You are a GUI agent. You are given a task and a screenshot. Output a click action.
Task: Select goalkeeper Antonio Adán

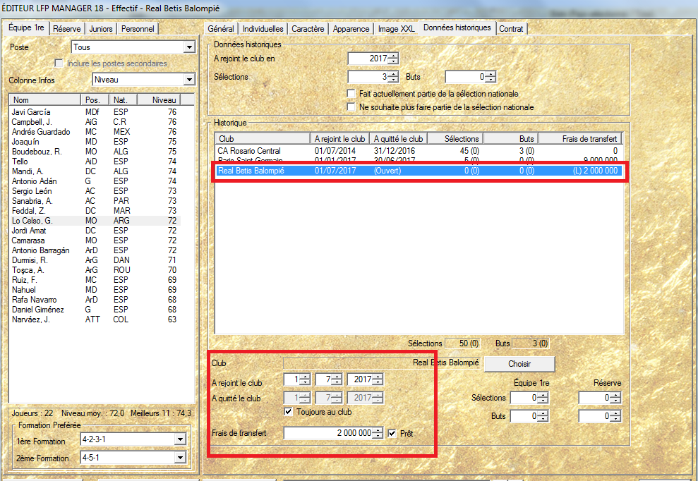click(x=95, y=181)
